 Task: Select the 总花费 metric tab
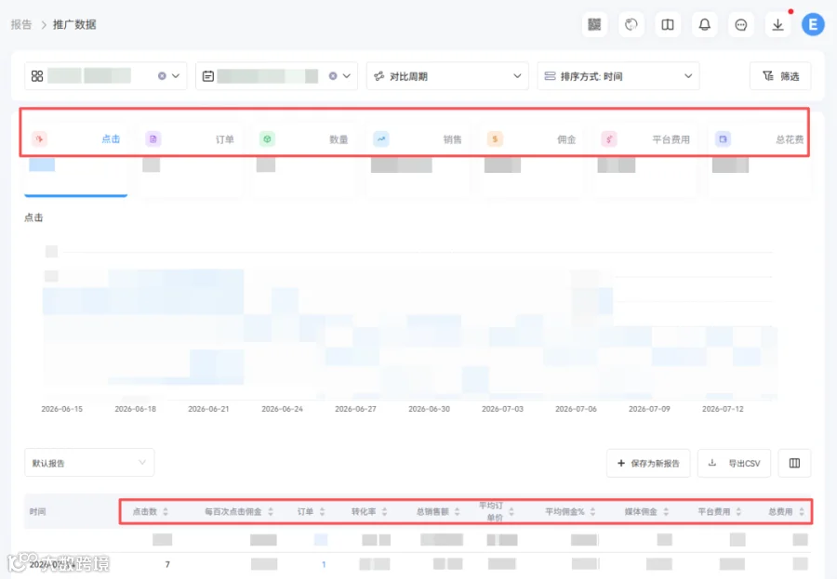[760, 159]
